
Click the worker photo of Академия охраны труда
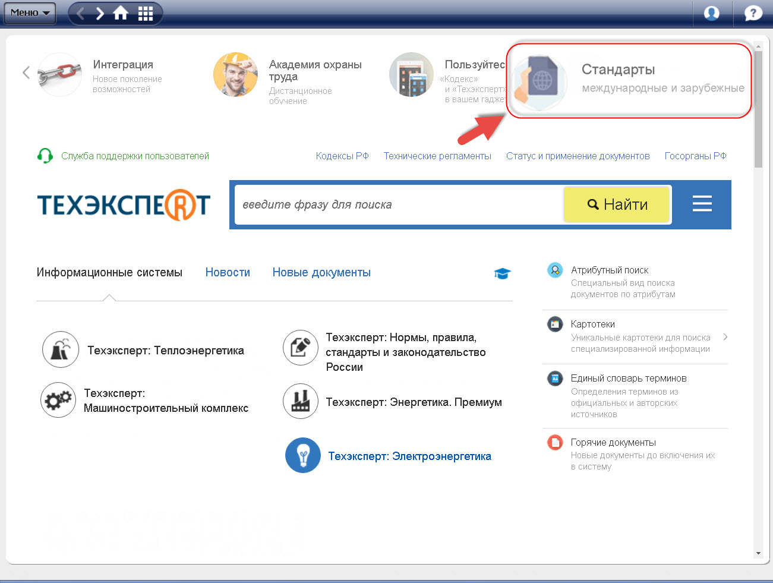(x=235, y=75)
